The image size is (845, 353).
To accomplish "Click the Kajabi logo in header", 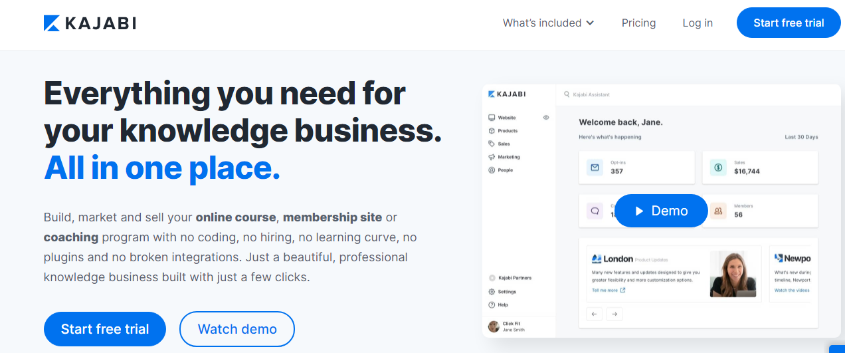I will (90, 23).
